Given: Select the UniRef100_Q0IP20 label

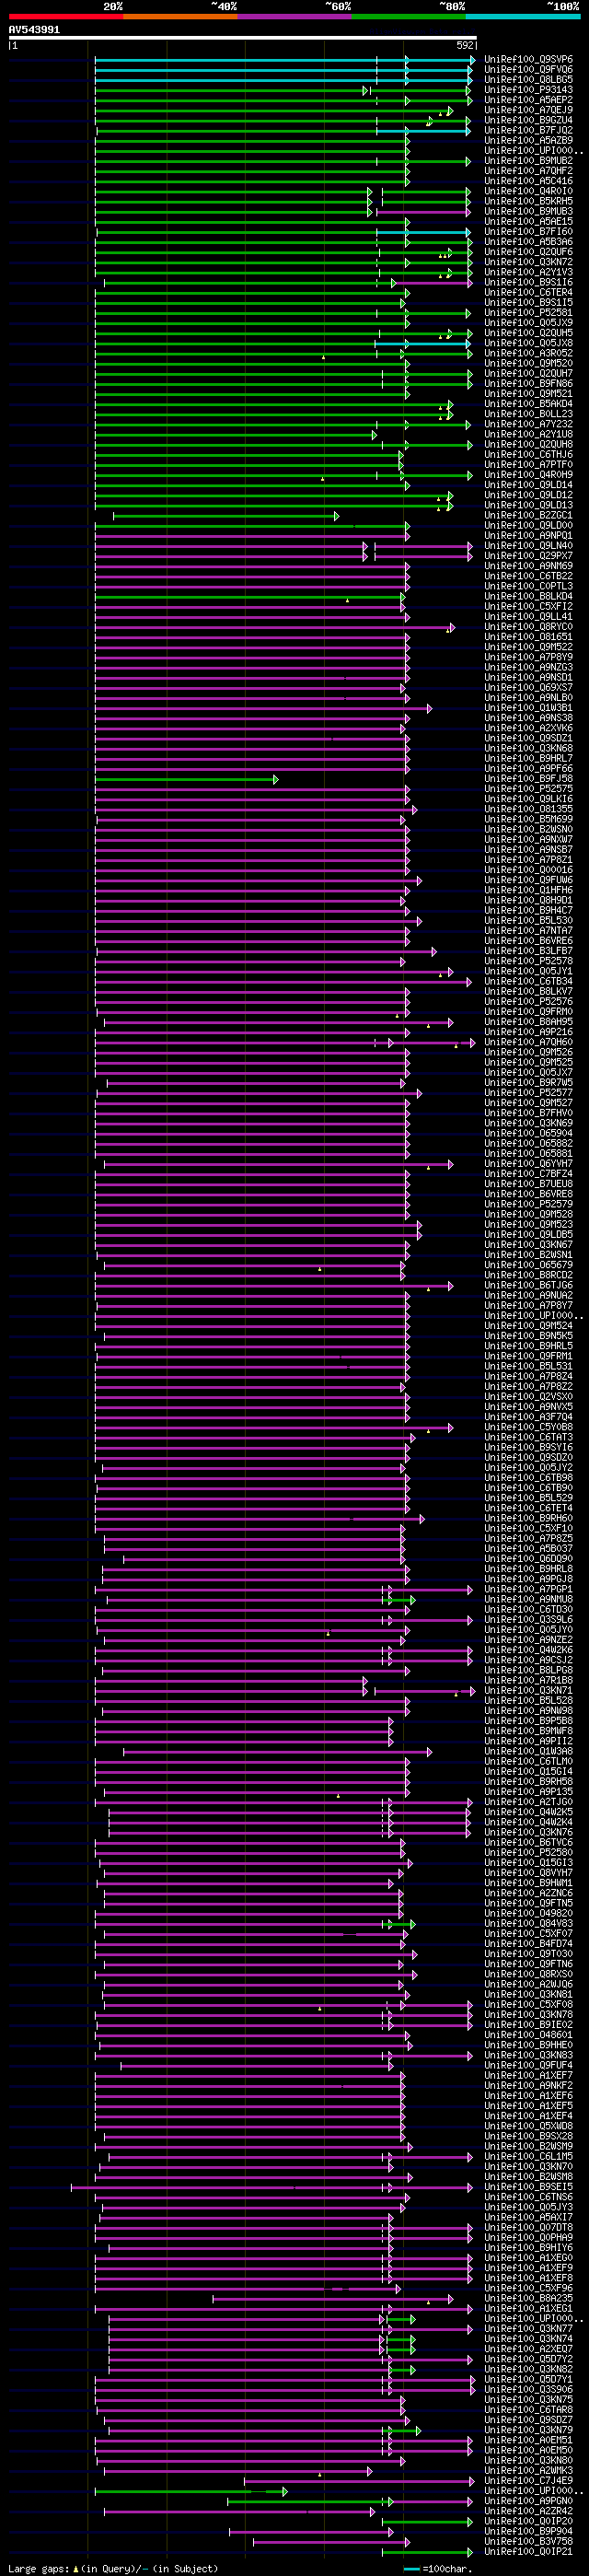Looking at the screenshot, I should [528, 2522].
